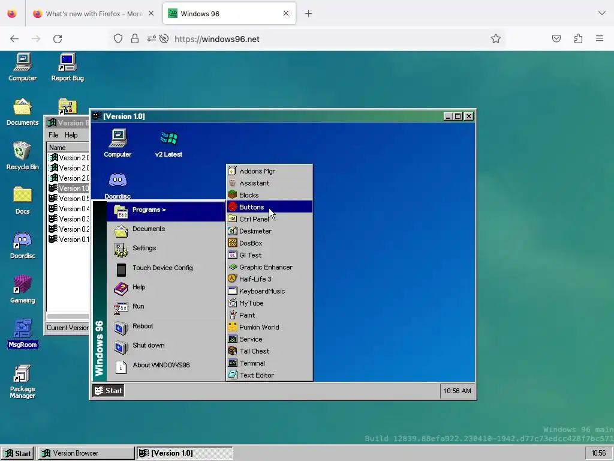Launch Pumkin World program

point(269,327)
